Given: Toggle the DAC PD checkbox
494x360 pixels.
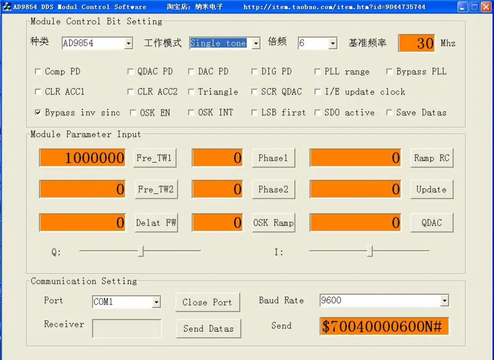Looking at the screenshot, I should pos(191,72).
